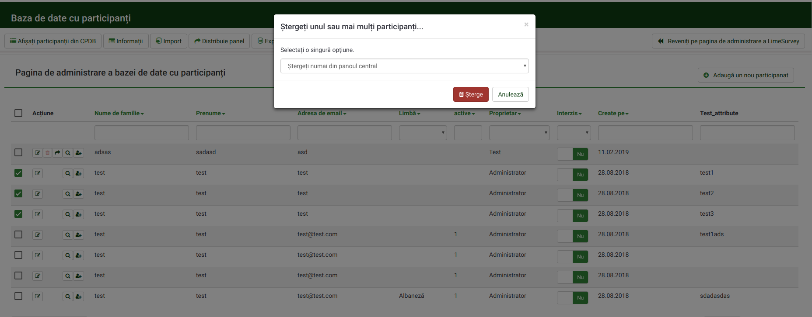Sort by Adresa de email column

322,113
